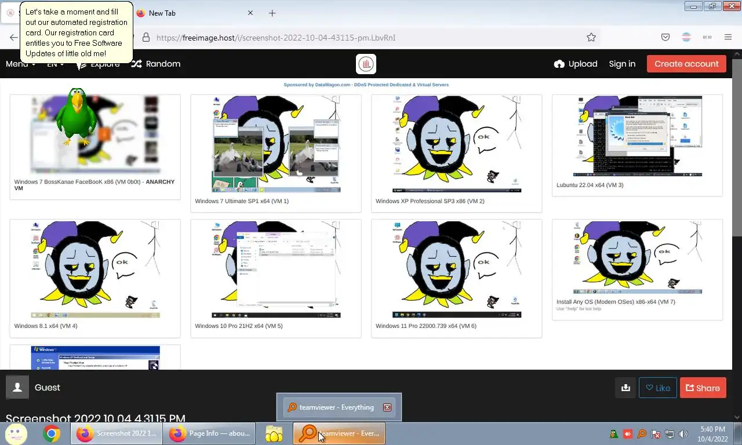This screenshot has height=445, width=742.
Task: Switch to Page Info Firefox taskbar window
Action: coord(209,433)
